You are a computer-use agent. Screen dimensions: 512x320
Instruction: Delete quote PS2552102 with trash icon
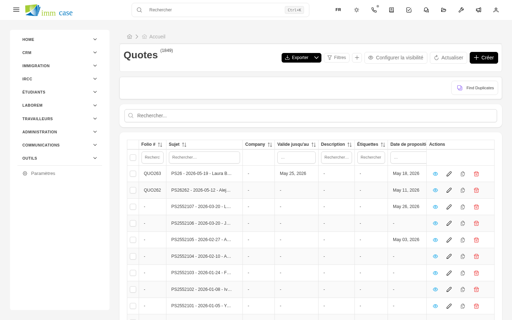[x=476, y=289]
